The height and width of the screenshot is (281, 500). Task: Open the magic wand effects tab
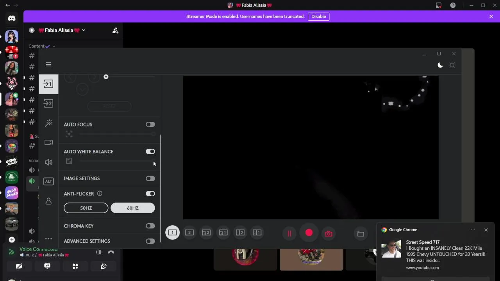point(48,123)
